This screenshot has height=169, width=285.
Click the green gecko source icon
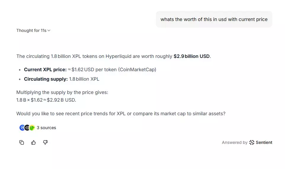(x=32, y=128)
